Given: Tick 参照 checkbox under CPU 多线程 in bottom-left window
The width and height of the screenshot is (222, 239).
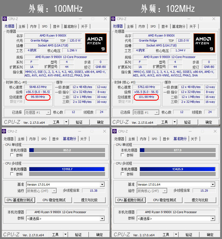Looking at the screenshot, I should coord(12,174).
